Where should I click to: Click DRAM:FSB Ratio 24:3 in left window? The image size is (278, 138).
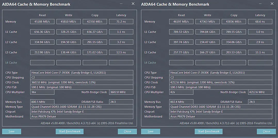[121, 102]
